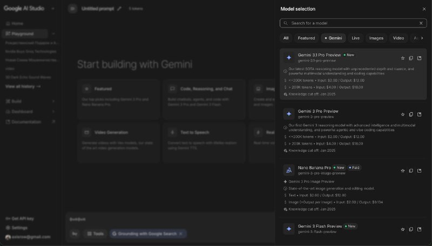Viewport: 432px width, 246px height.
Task: Copy the gemini-3-pro-image-preview model ID
Action: [x=411, y=170]
